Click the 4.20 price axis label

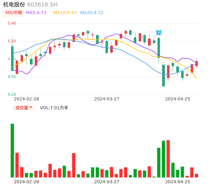(12, 95)
